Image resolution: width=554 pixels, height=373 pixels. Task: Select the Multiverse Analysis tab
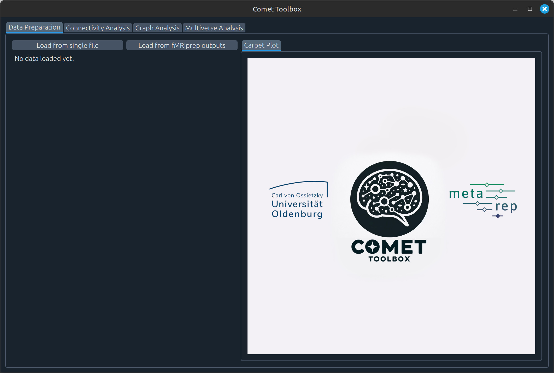(214, 28)
